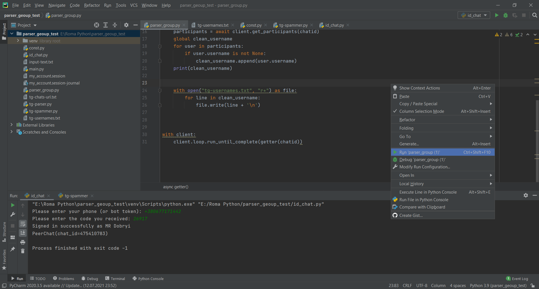Click async getter() breadcrumb

tap(176, 187)
